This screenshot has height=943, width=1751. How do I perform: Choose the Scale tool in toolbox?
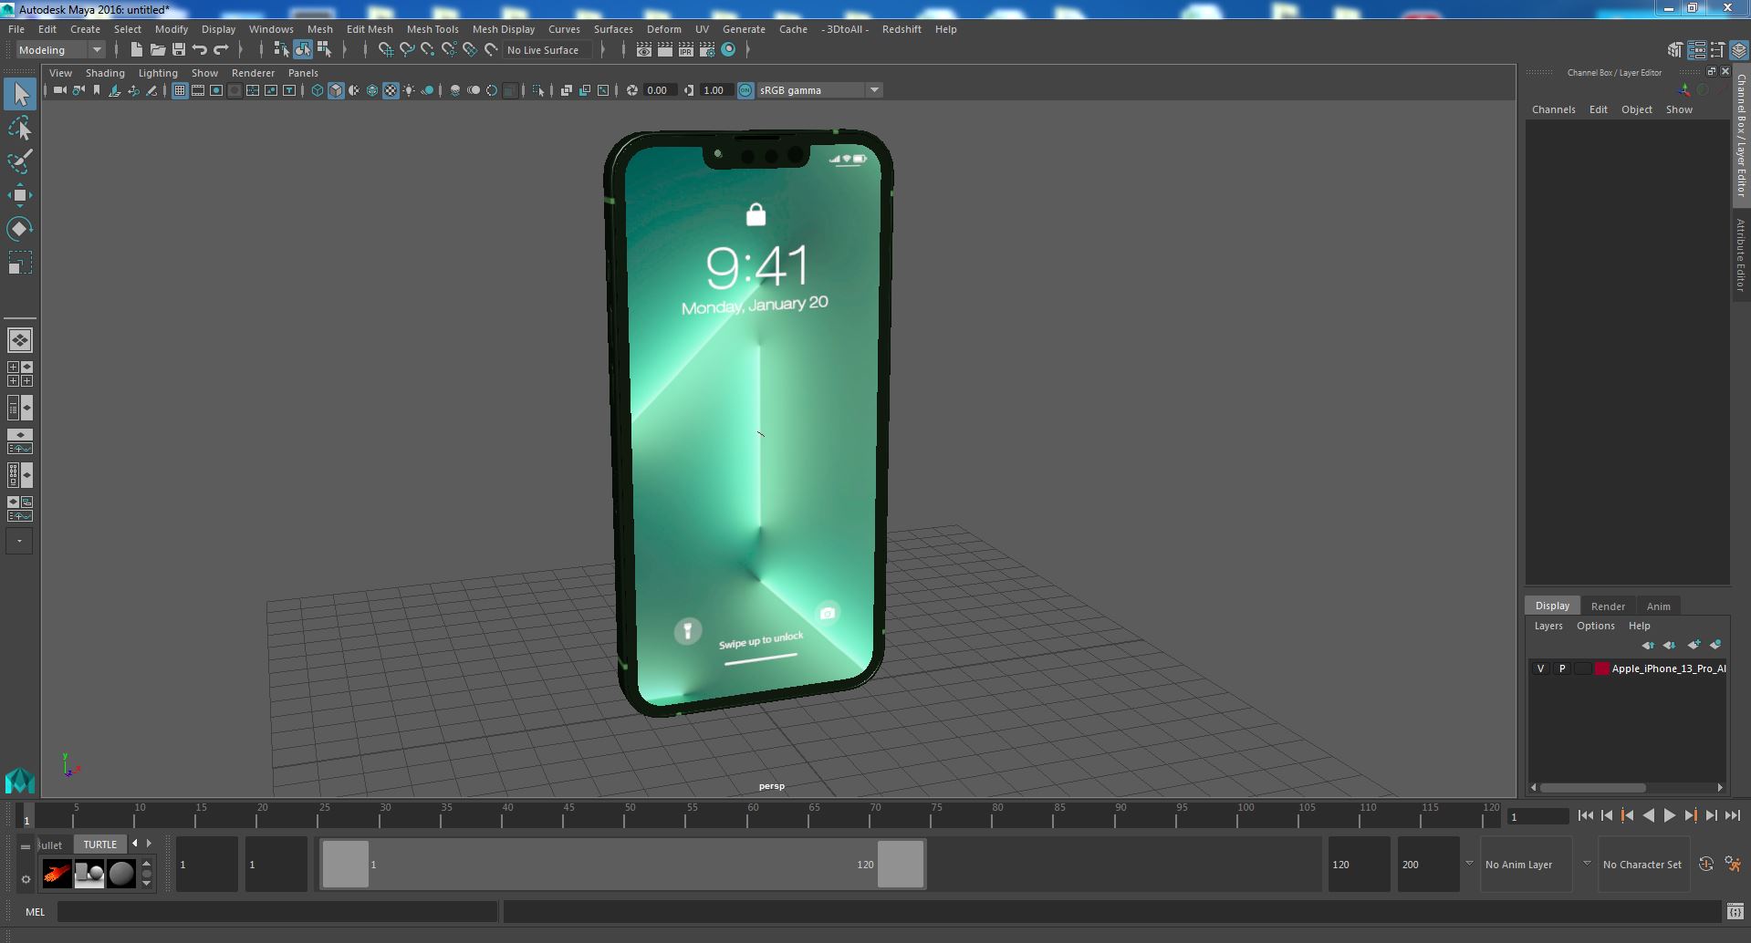20,263
